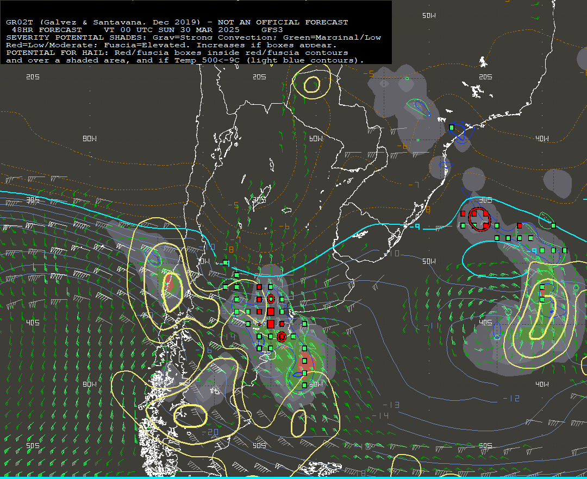Viewport: 587px width, 479px height.
Task: Click the thick red circle contour over the Atlantic
Action: [x=479, y=219]
